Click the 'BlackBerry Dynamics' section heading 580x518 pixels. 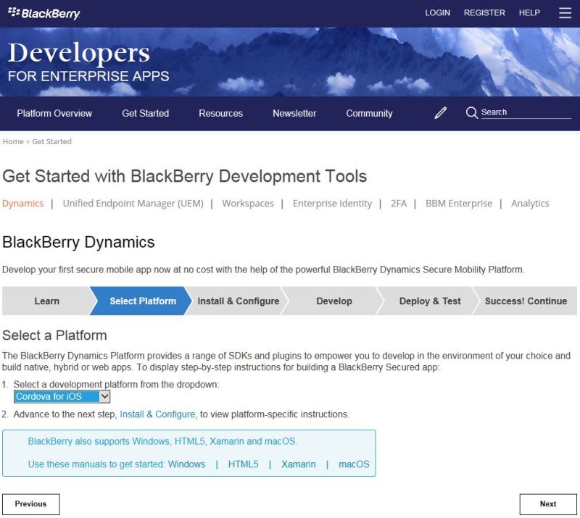[x=78, y=242]
